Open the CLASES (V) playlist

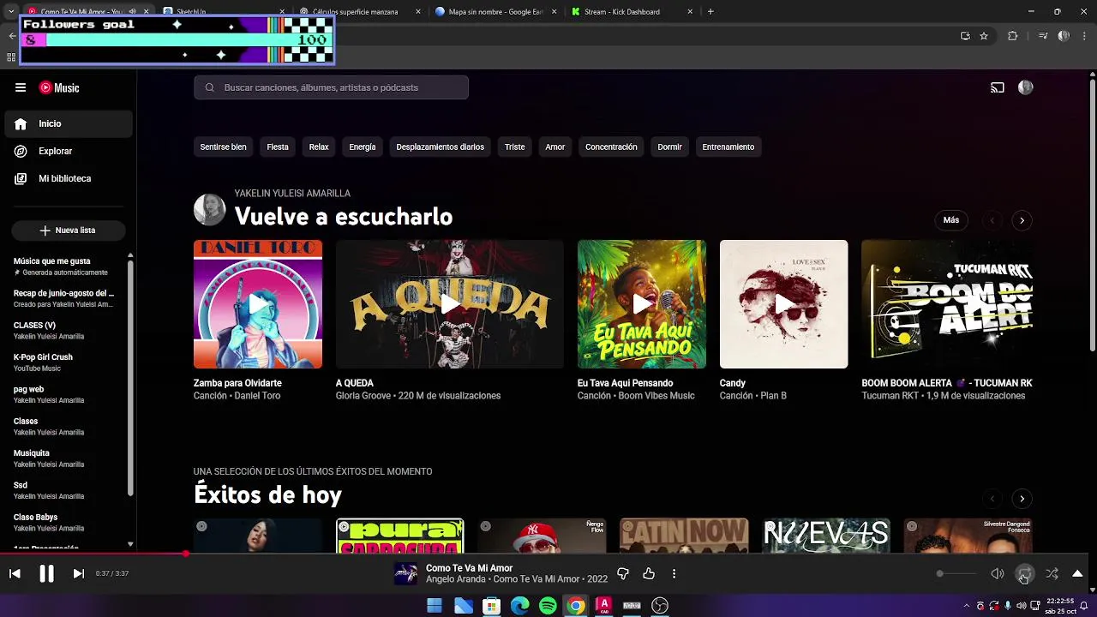[65, 331]
